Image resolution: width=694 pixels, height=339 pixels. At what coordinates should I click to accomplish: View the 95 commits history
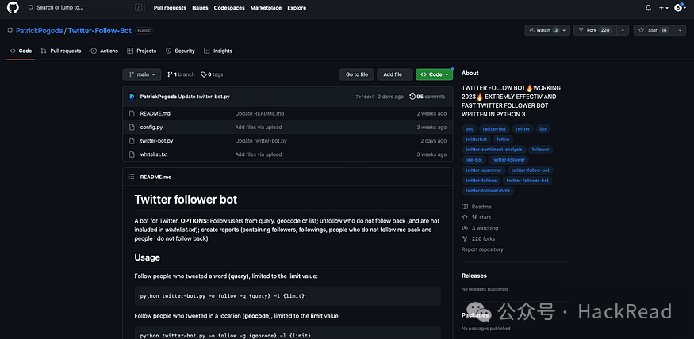pos(428,97)
